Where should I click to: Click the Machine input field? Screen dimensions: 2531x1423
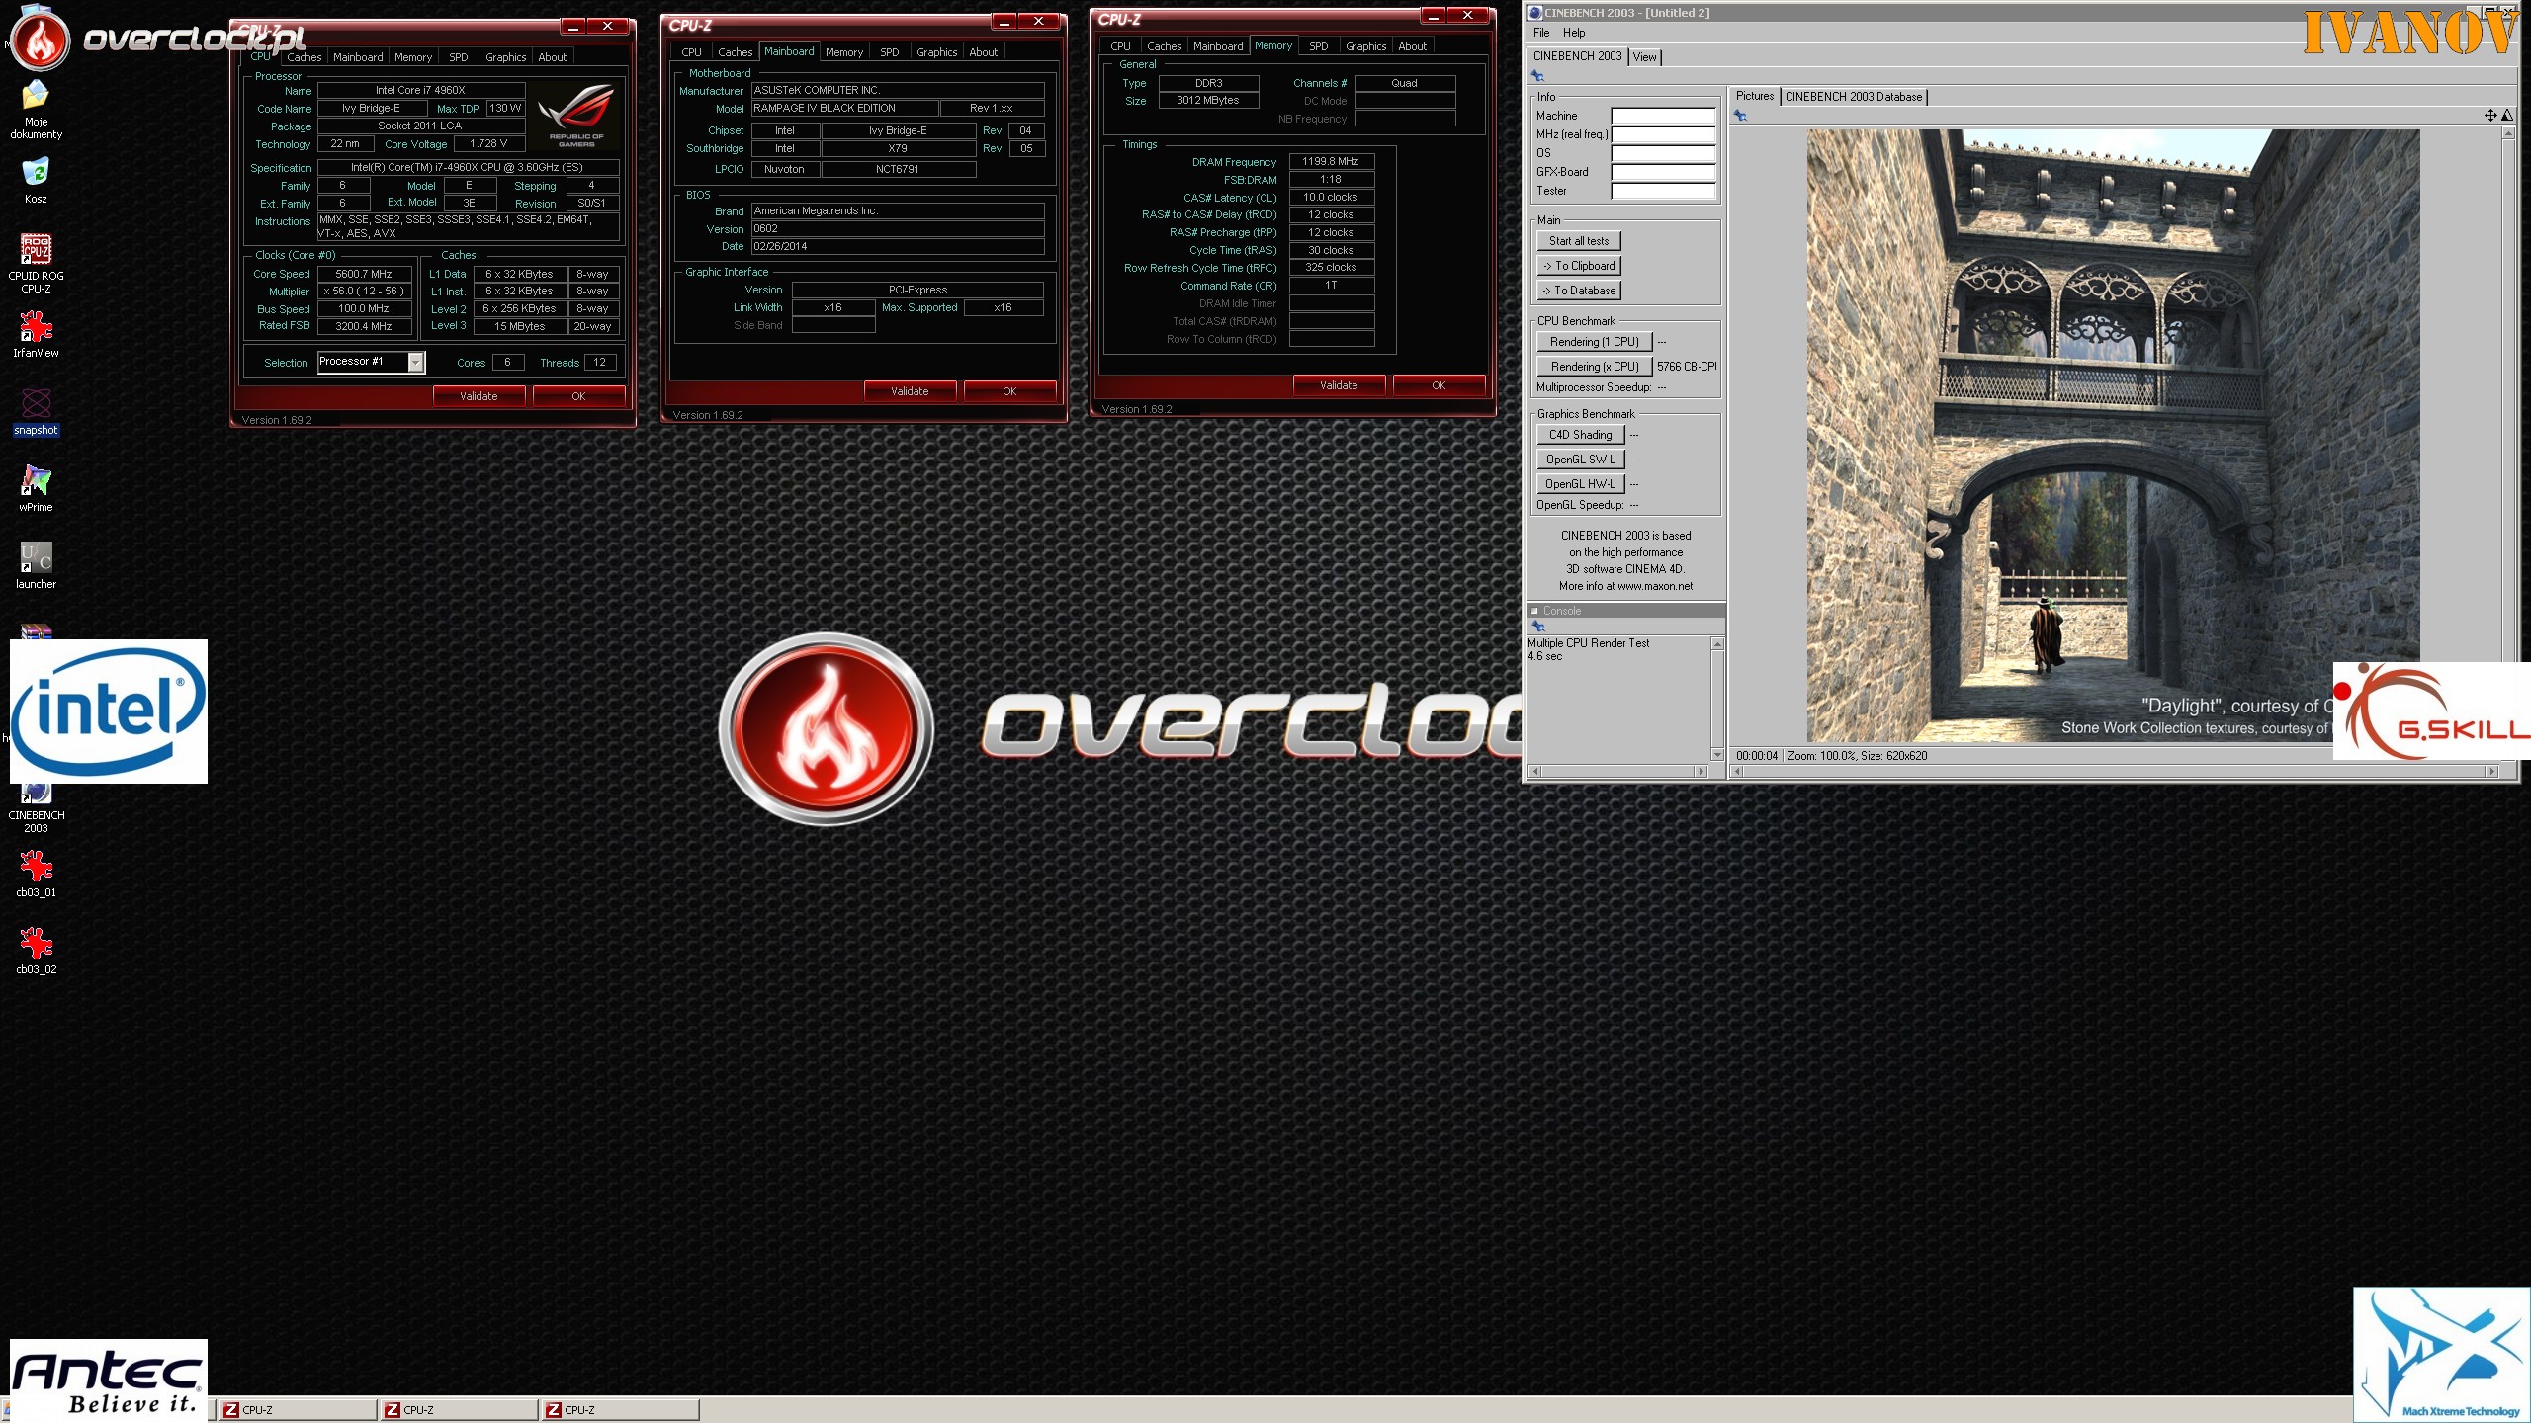click(x=1663, y=116)
